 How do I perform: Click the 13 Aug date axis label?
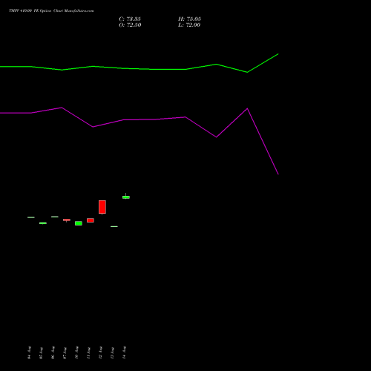[x=112, y=352]
